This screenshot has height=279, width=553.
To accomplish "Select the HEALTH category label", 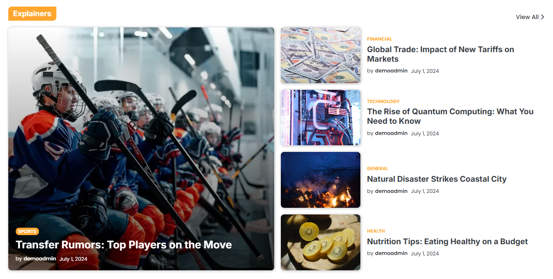I will [376, 231].
